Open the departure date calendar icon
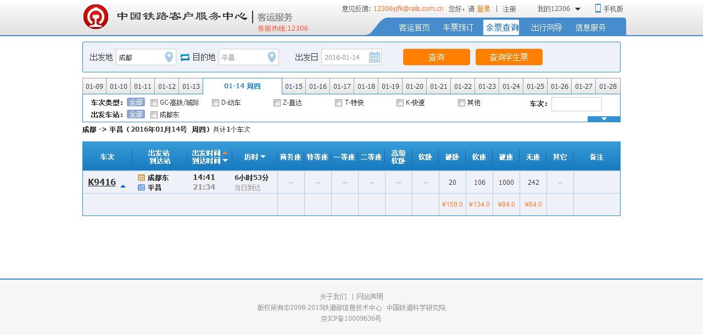Screen dimensions: 703x335 tap(375, 57)
